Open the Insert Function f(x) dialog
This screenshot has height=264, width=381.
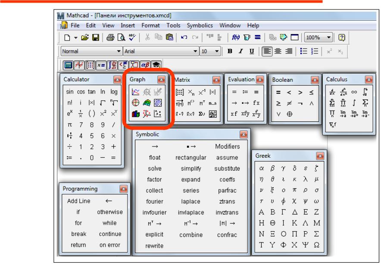[236, 37]
